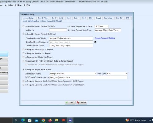Click the OK button
This screenshot has width=153, height=123.
[x=70, y=102]
